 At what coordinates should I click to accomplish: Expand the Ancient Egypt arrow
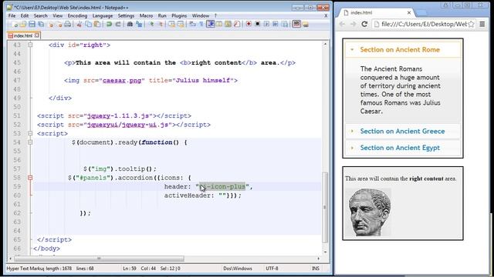tap(352, 148)
